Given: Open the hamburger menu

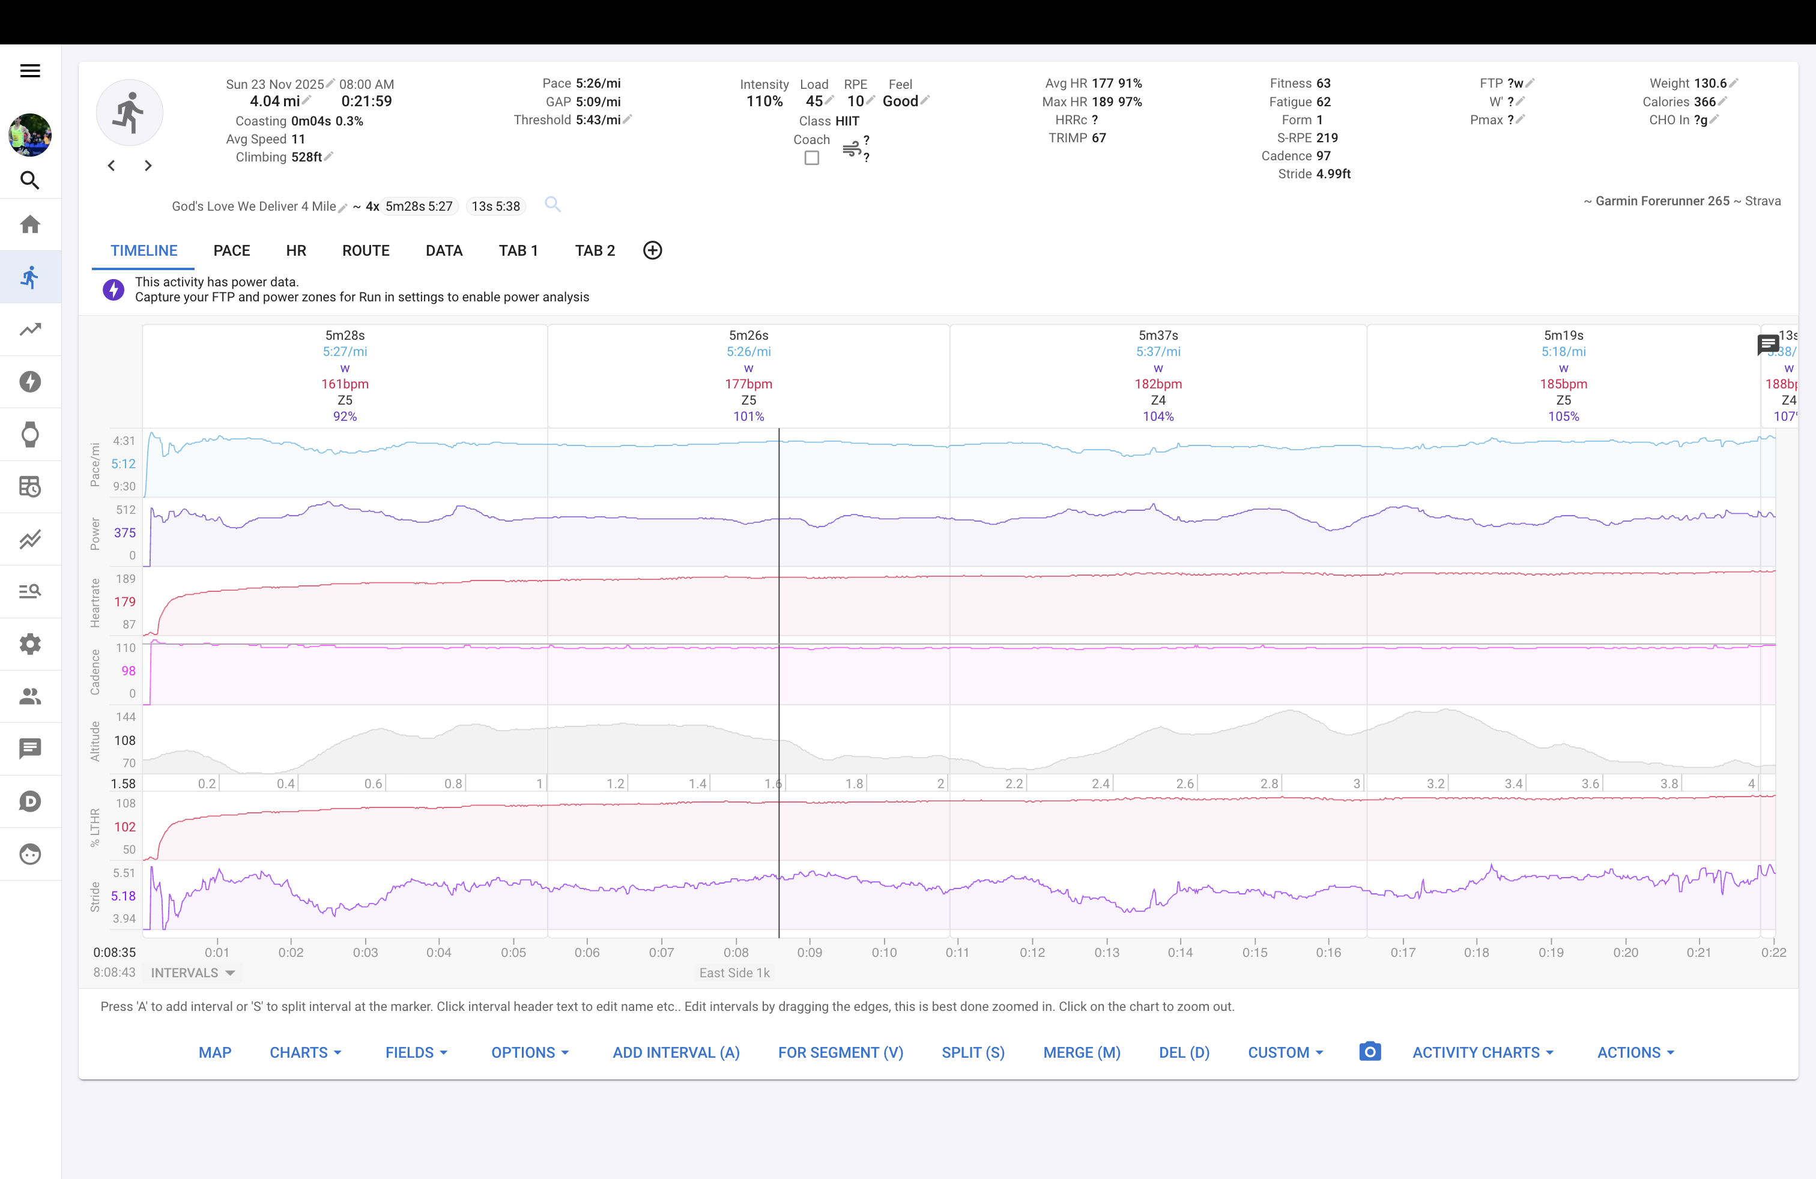Looking at the screenshot, I should [30, 71].
